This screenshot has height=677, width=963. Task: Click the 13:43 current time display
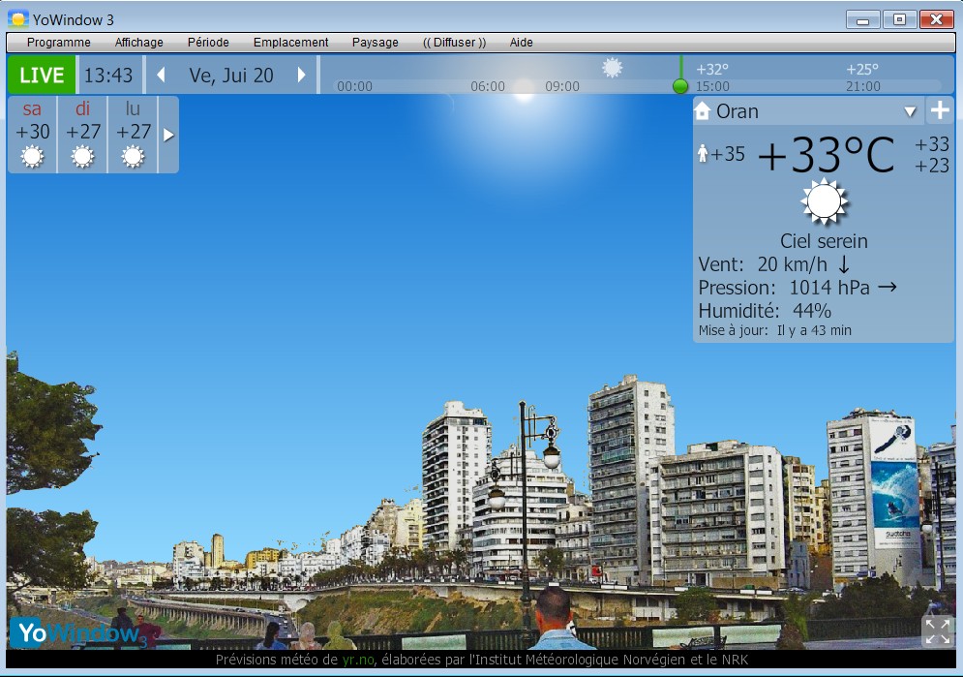tap(108, 76)
